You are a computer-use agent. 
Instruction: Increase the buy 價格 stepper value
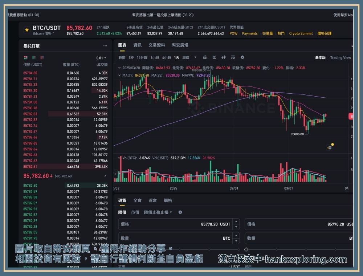tap(236, 222)
